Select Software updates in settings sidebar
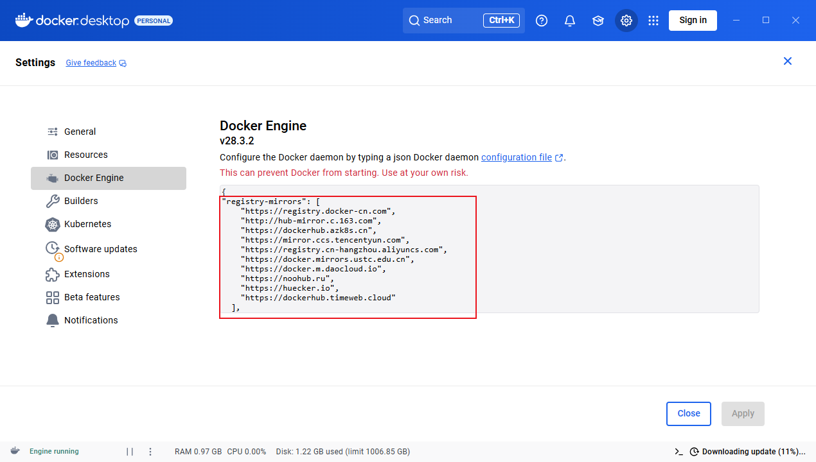816x462 pixels. 109,249
